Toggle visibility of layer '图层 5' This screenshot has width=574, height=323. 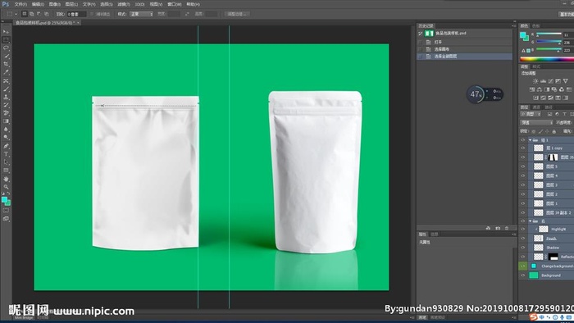click(523, 166)
